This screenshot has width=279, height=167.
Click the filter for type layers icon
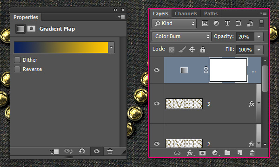coord(227,23)
